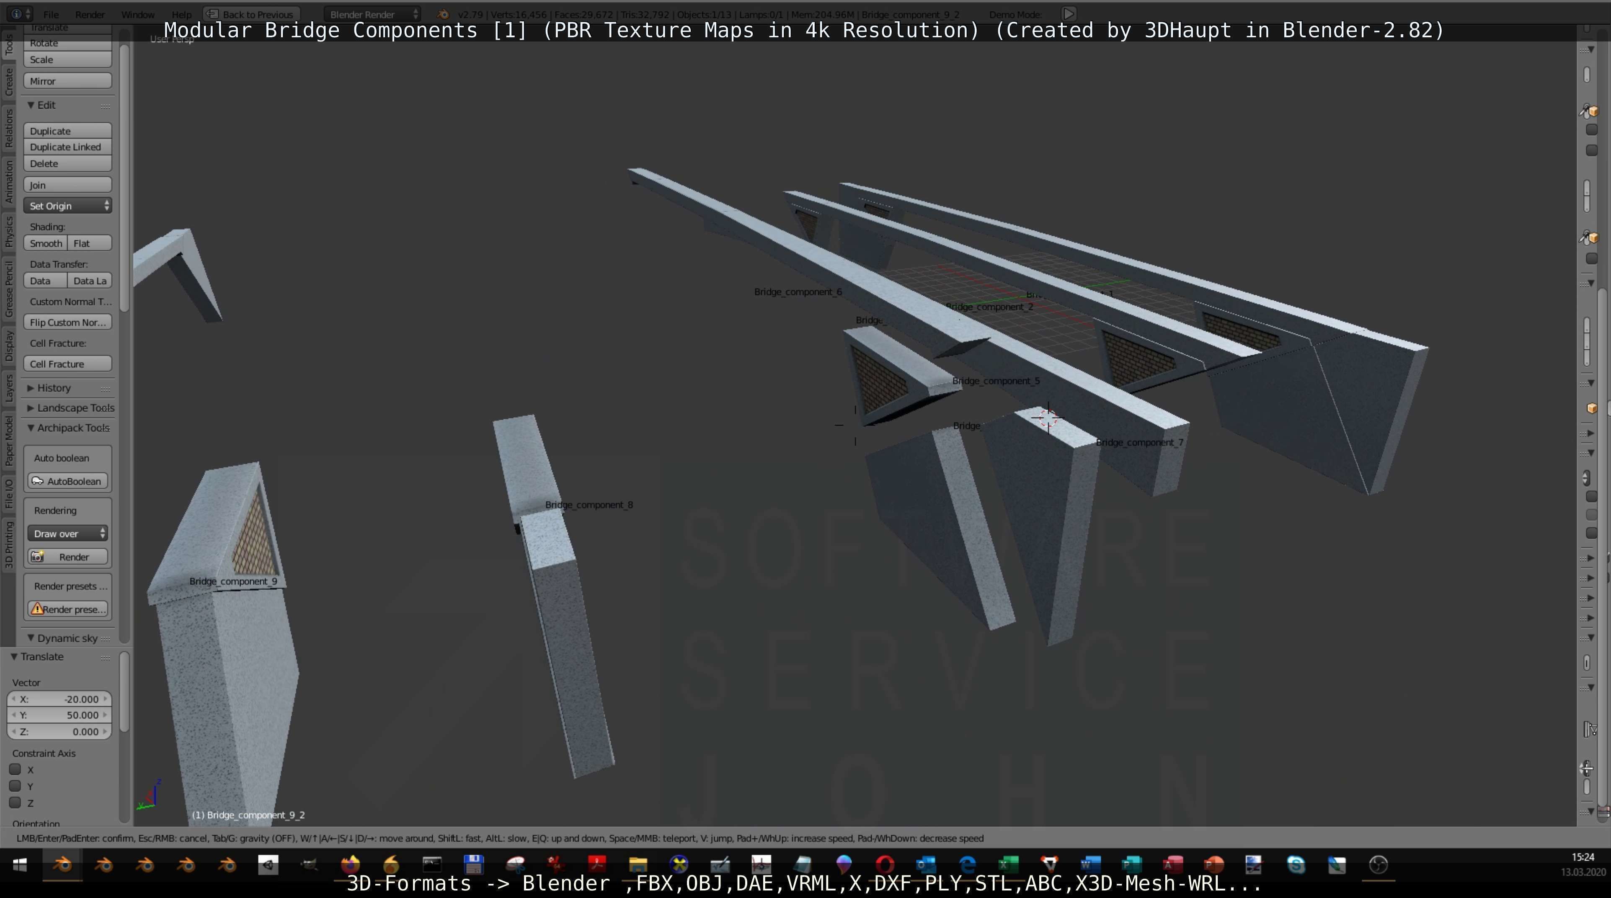Switch to the 3D Printing tab
Viewport: 1611px width, 898px height.
point(9,544)
